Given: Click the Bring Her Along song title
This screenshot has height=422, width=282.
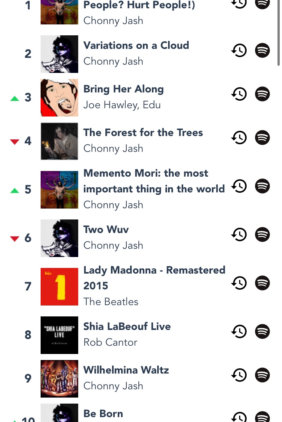Looking at the screenshot, I should point(123,89).
